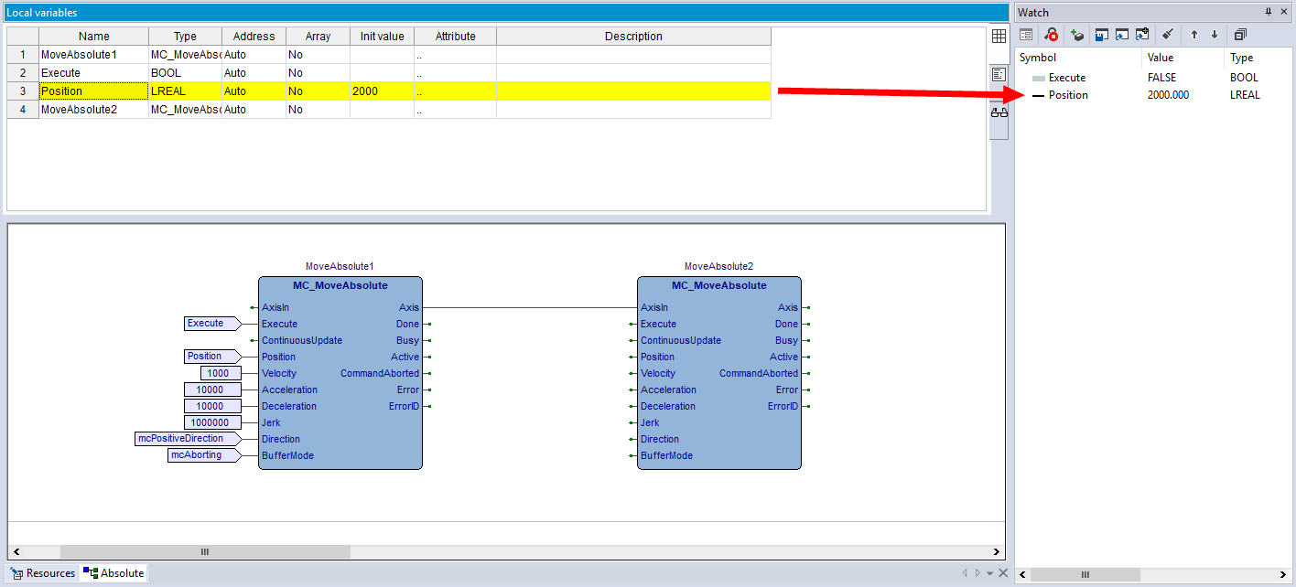This screenshot has width=1296, height=587.
Task: Click the brush clear icon in Watch toolbar
Action: click(1167, 35)
